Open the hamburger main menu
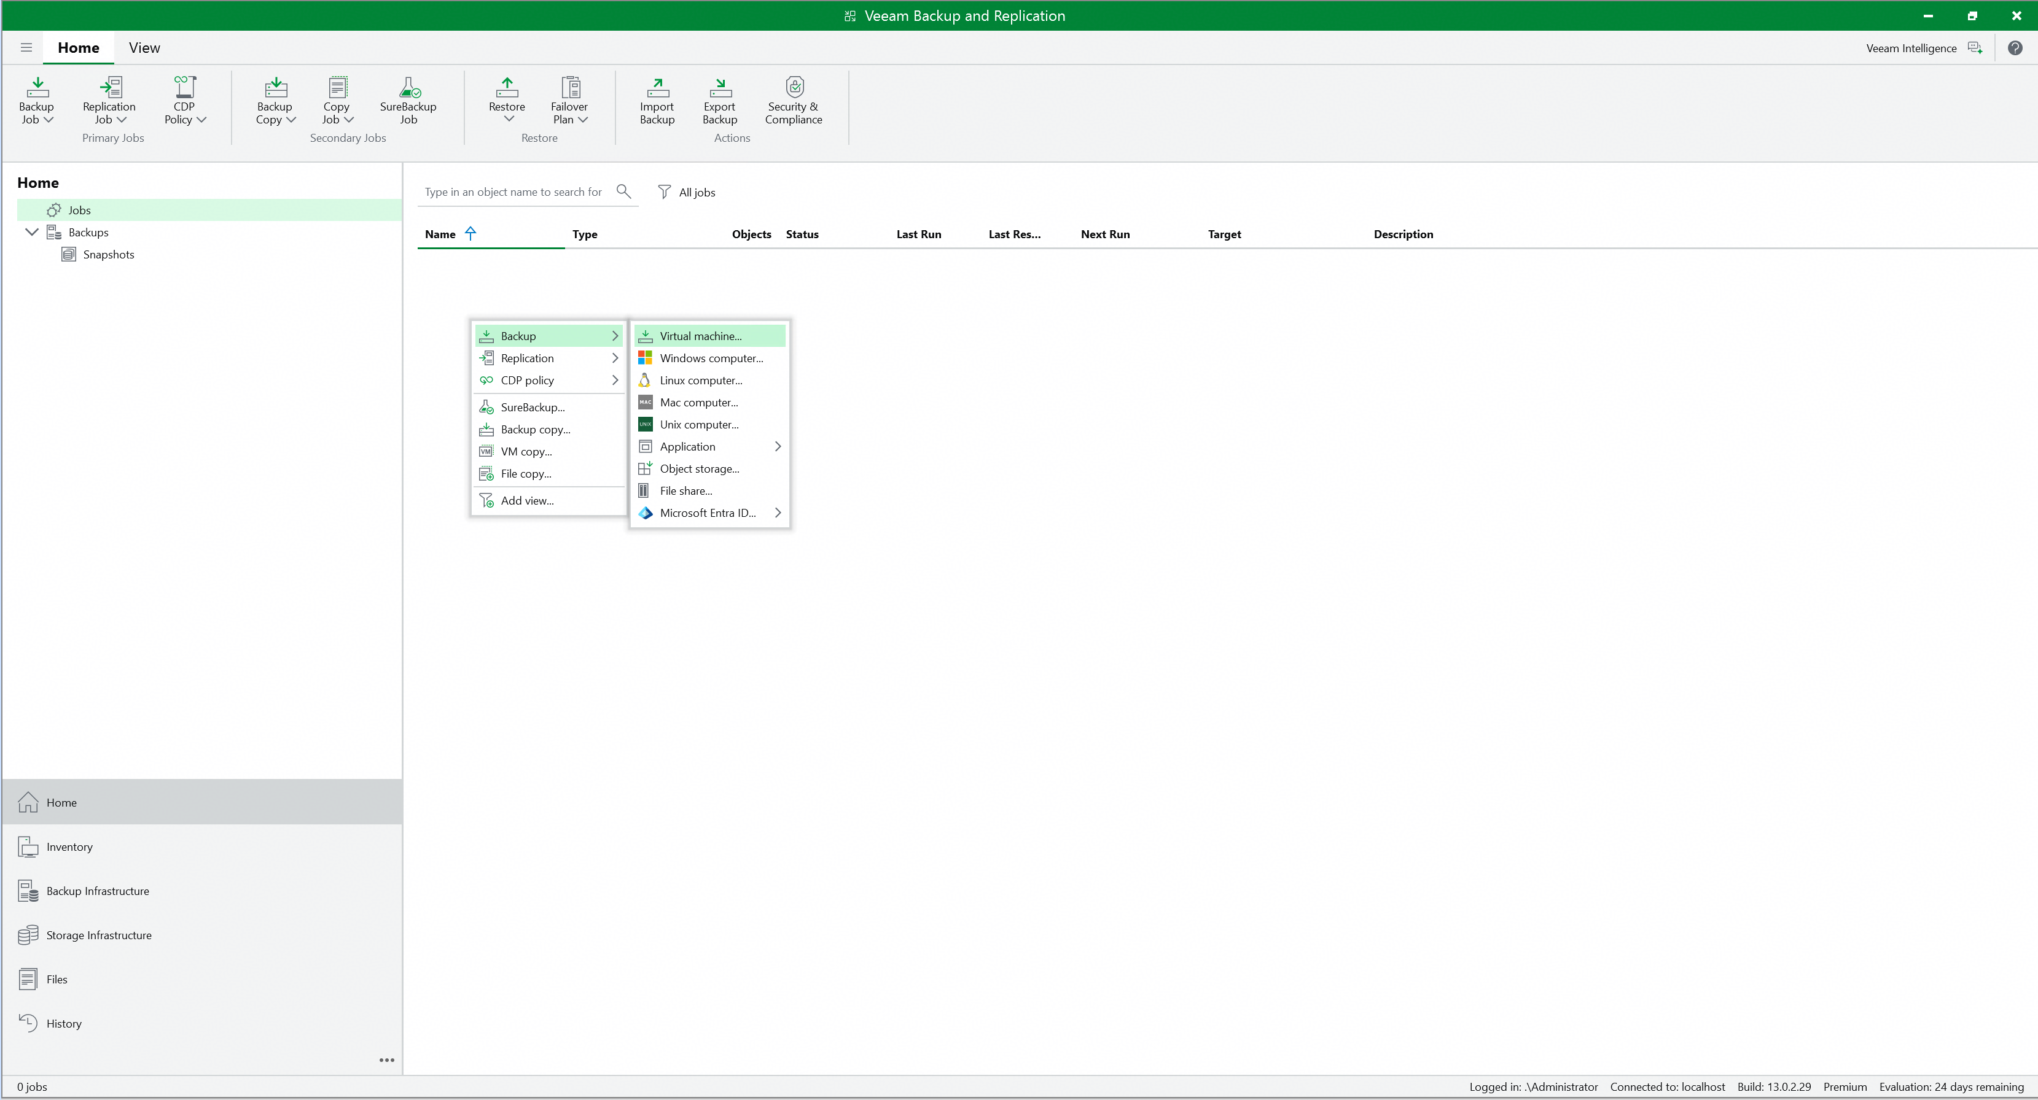Screen dimensions: 2038x1100 pyautogui.click(x=26, y=47)
